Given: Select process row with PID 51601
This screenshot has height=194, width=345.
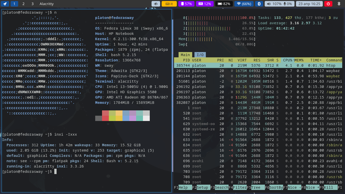Looking at the screenshot, I should 258,81.
